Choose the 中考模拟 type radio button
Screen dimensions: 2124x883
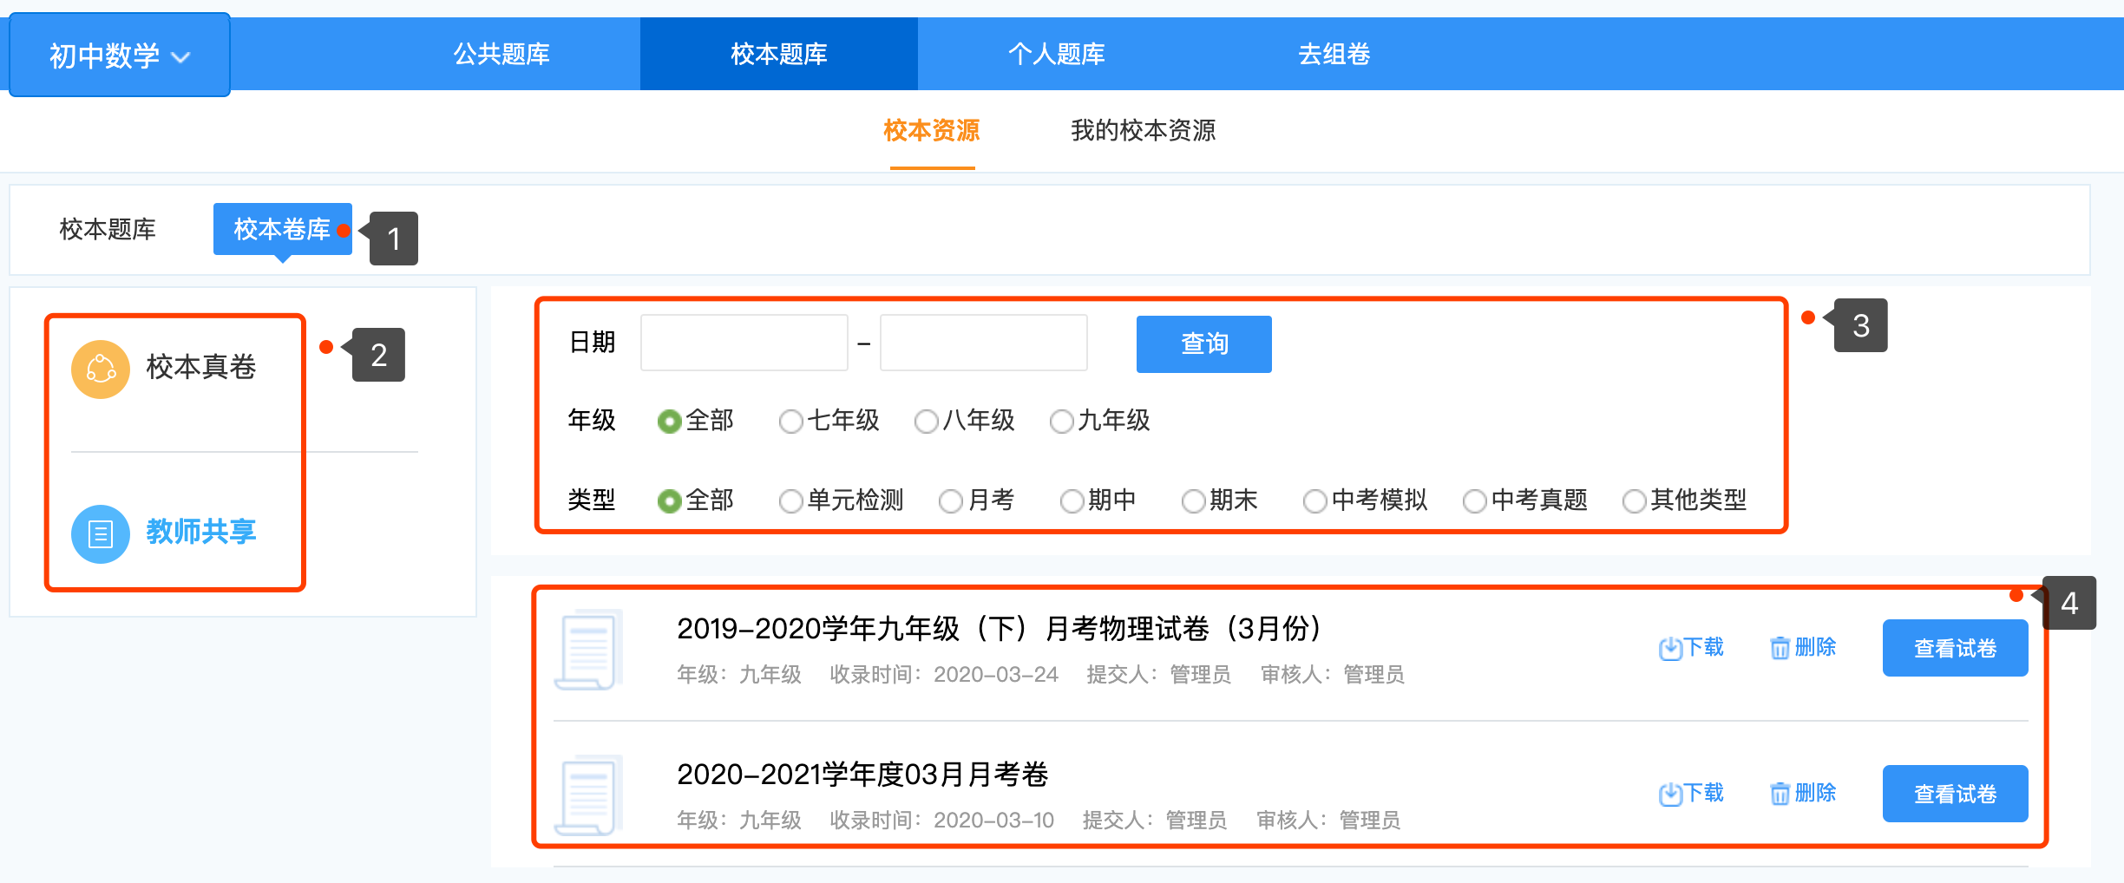pyautogui.click(x=1315, y=501)
